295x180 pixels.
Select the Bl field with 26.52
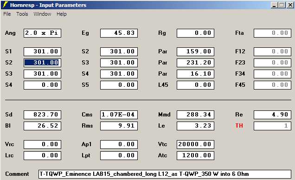(42, 126)
